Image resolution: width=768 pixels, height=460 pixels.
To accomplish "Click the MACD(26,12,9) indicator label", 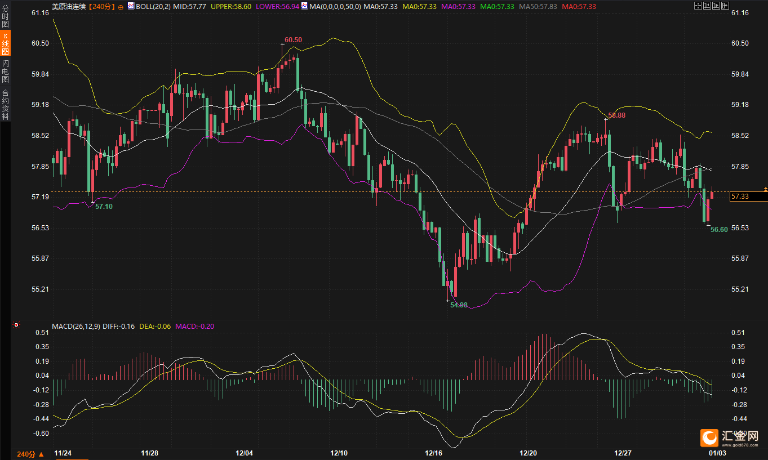I will pos(77,326).
